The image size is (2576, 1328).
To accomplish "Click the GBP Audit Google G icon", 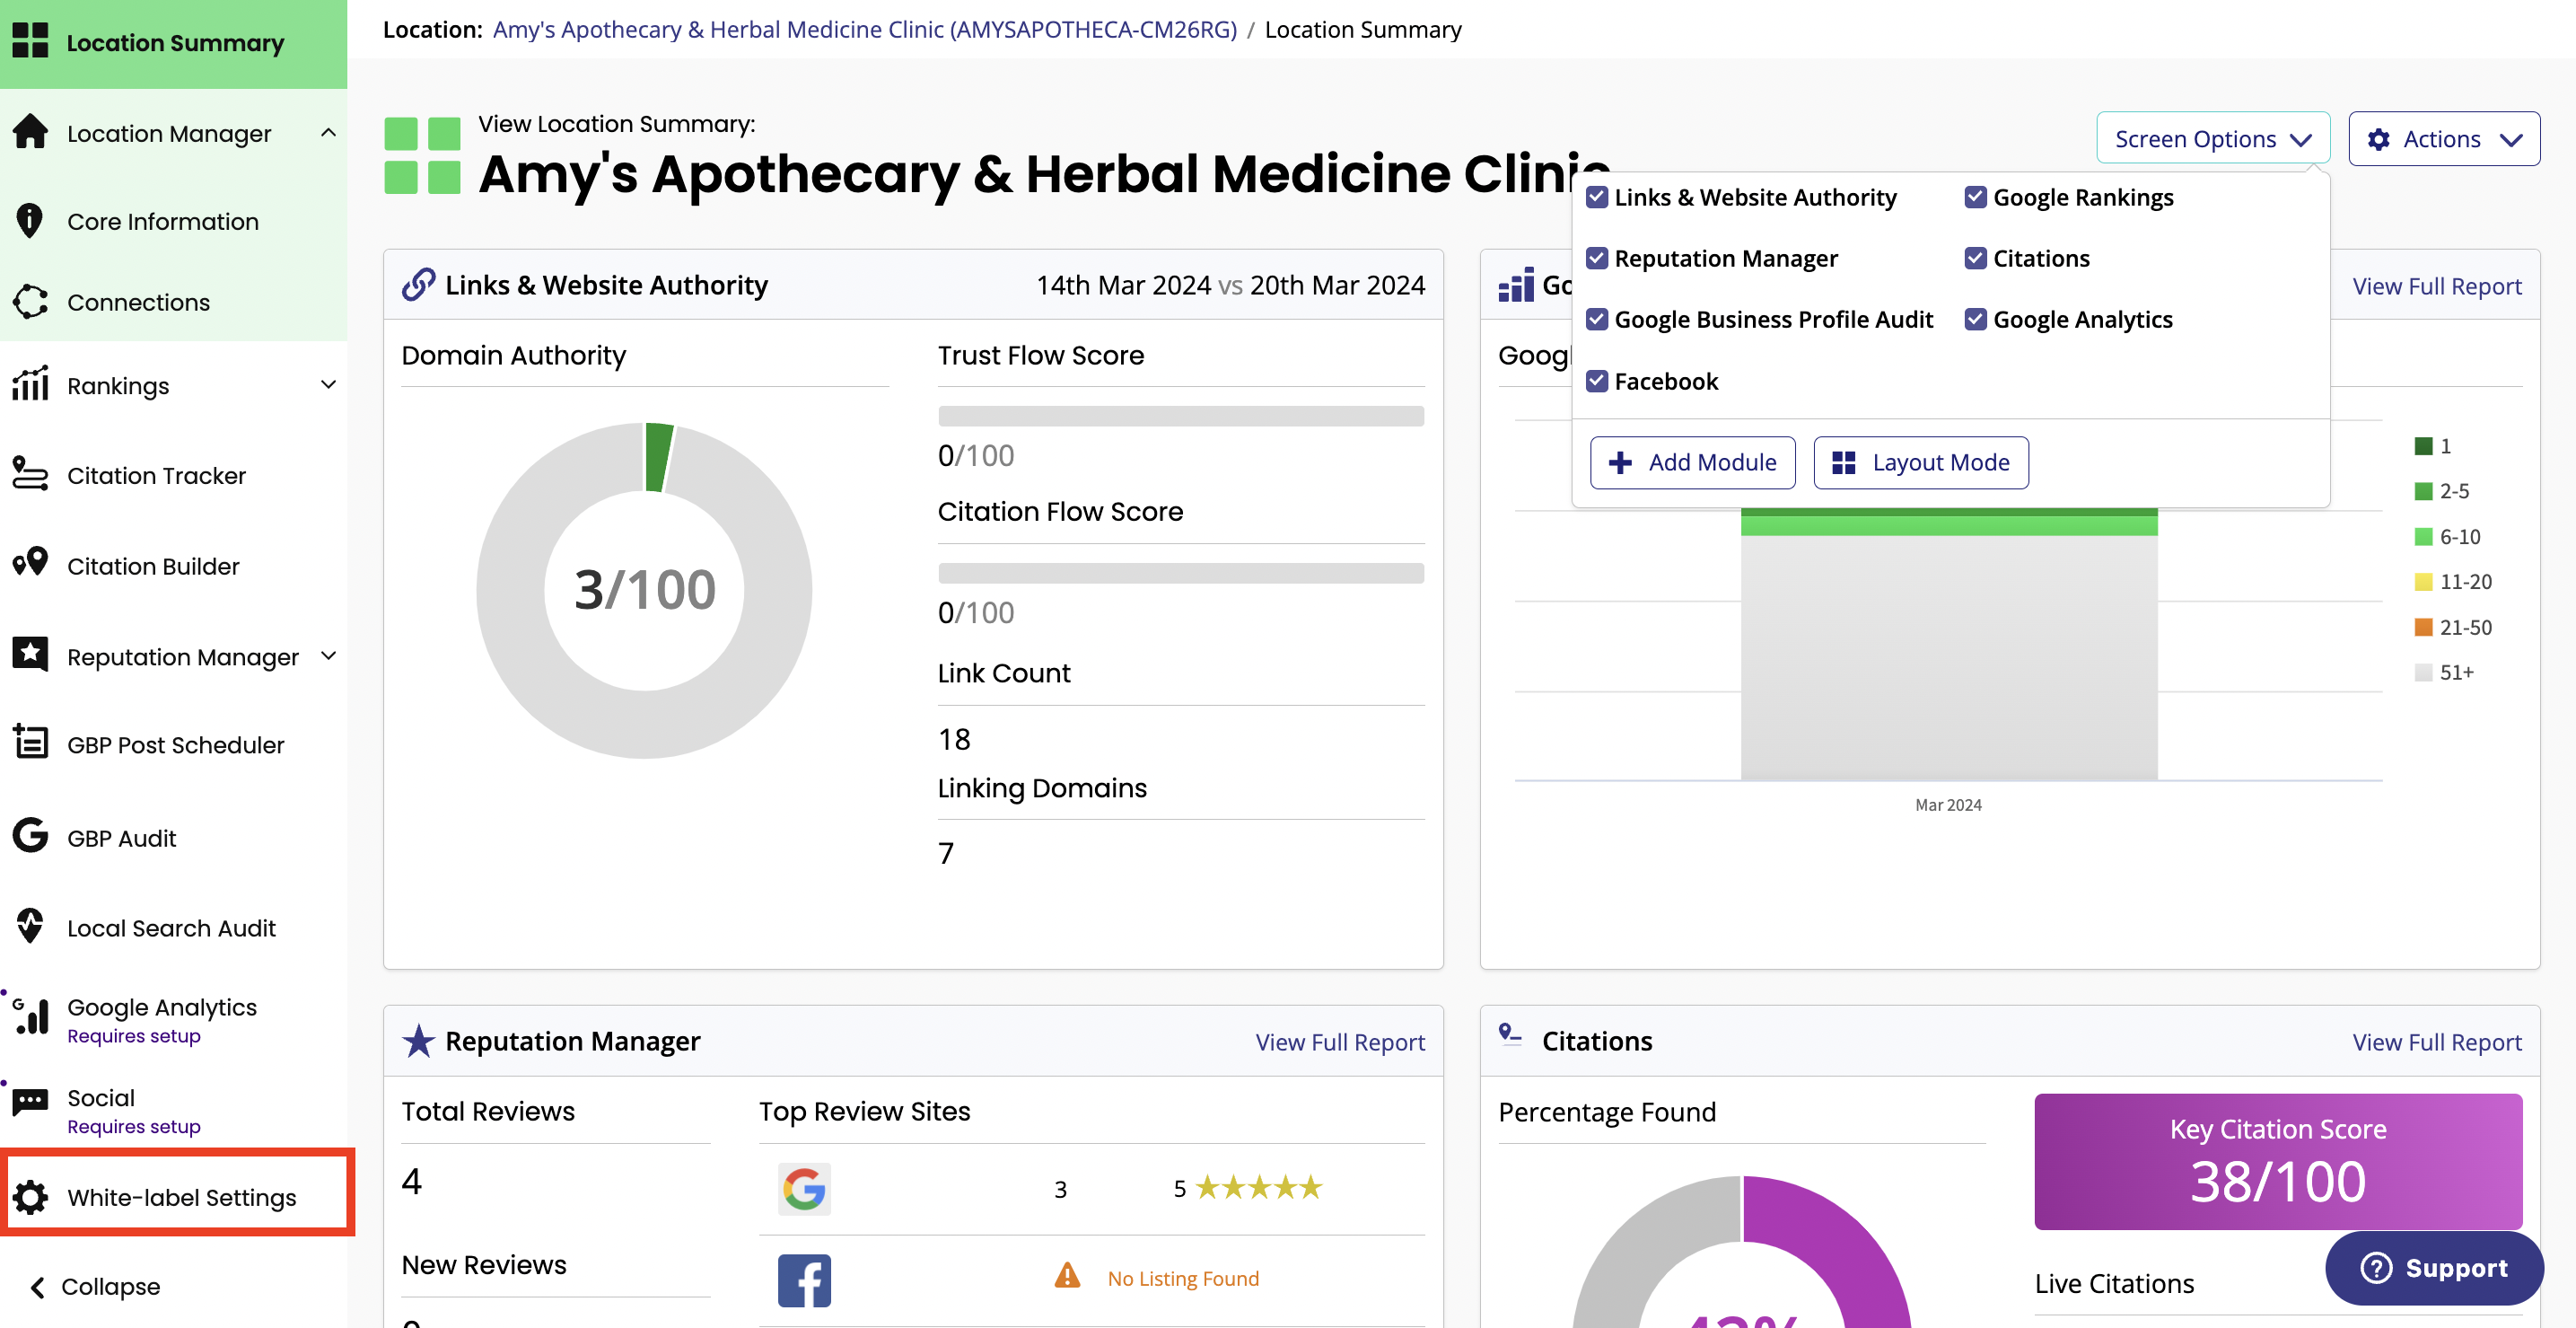I will click(30, 837).
